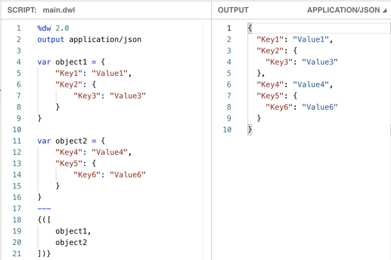391x260 pixels.
Task: Select the main.dwl script header label
Action: tap(59, 10)
